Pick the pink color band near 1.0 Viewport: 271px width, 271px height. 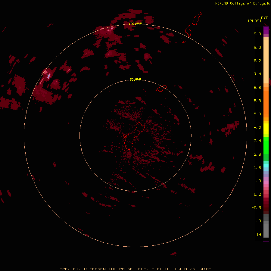point(266,182)
